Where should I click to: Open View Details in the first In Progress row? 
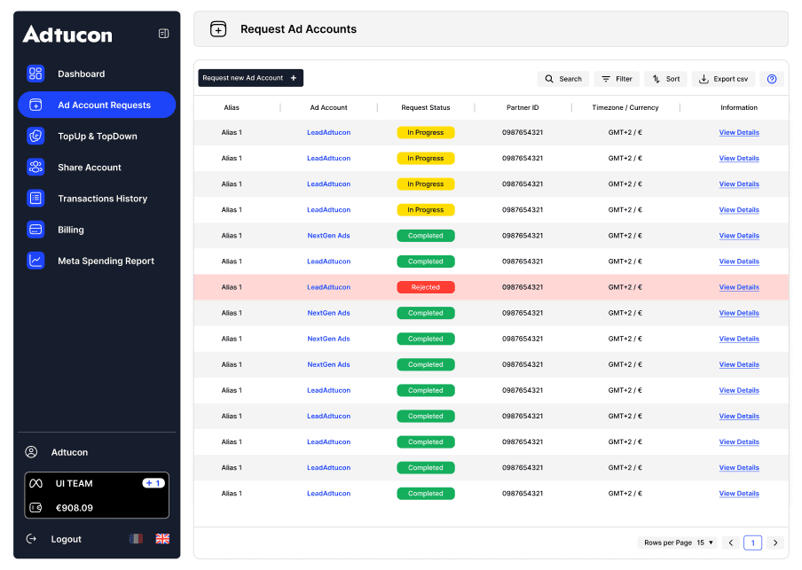(739, 132)
